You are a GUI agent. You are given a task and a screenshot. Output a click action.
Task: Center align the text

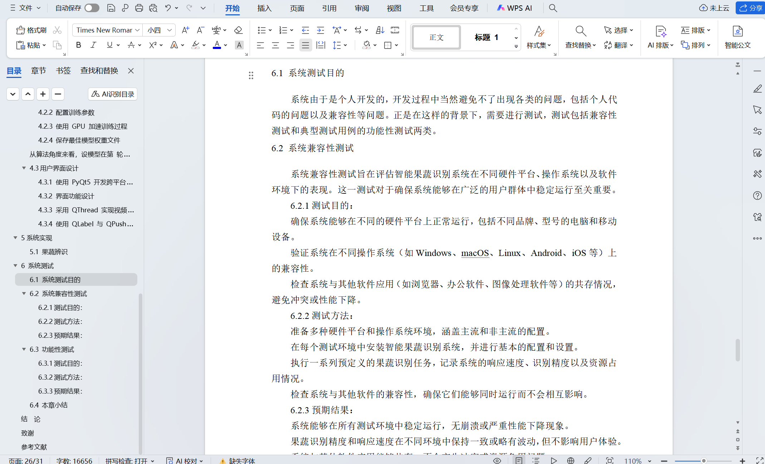275,45
